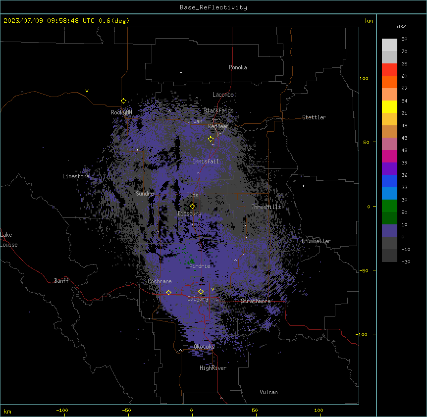The image size is (427, 417).
Task: Select the HighRiver label
Action: [213, 368]
